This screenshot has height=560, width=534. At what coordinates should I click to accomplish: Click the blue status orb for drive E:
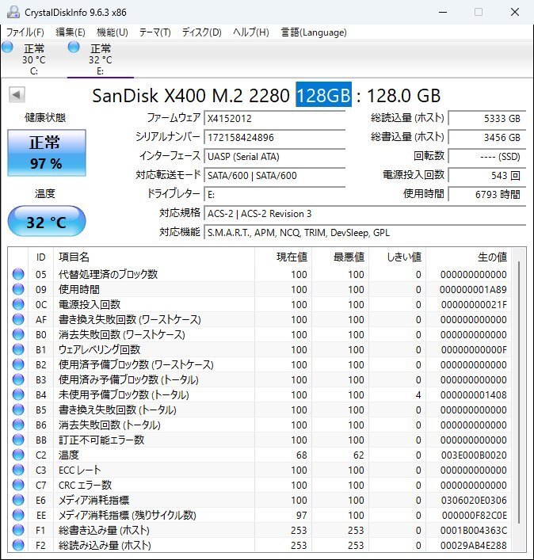pos(74,47)
